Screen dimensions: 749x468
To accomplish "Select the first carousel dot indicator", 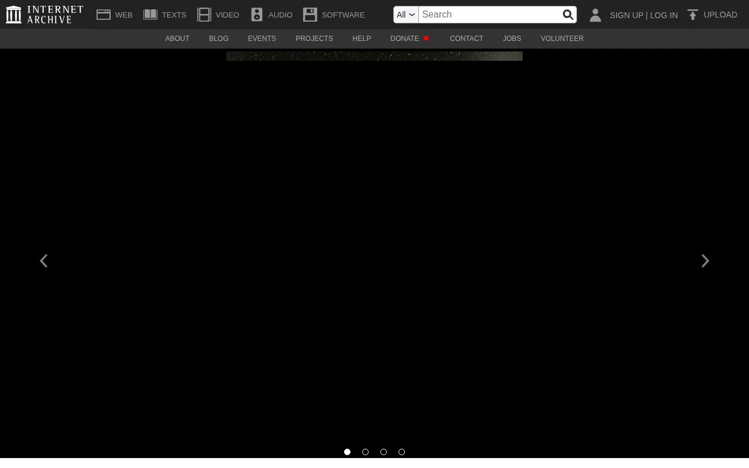I will point(347,452).
